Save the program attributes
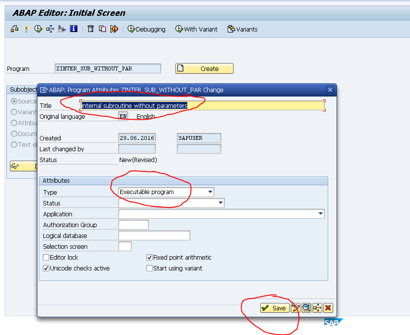This screenshot has width=410, height=335. point(273,307)
